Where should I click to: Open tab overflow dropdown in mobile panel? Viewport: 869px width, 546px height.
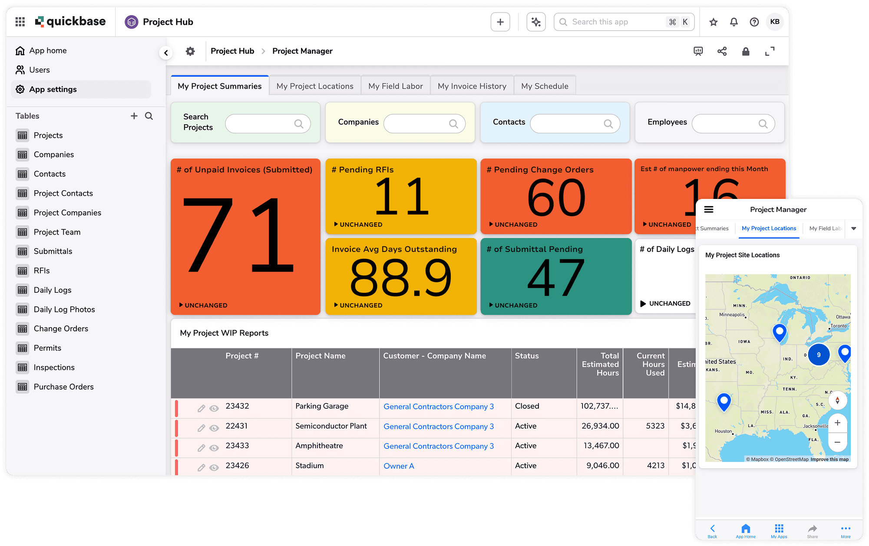point(854,228)
